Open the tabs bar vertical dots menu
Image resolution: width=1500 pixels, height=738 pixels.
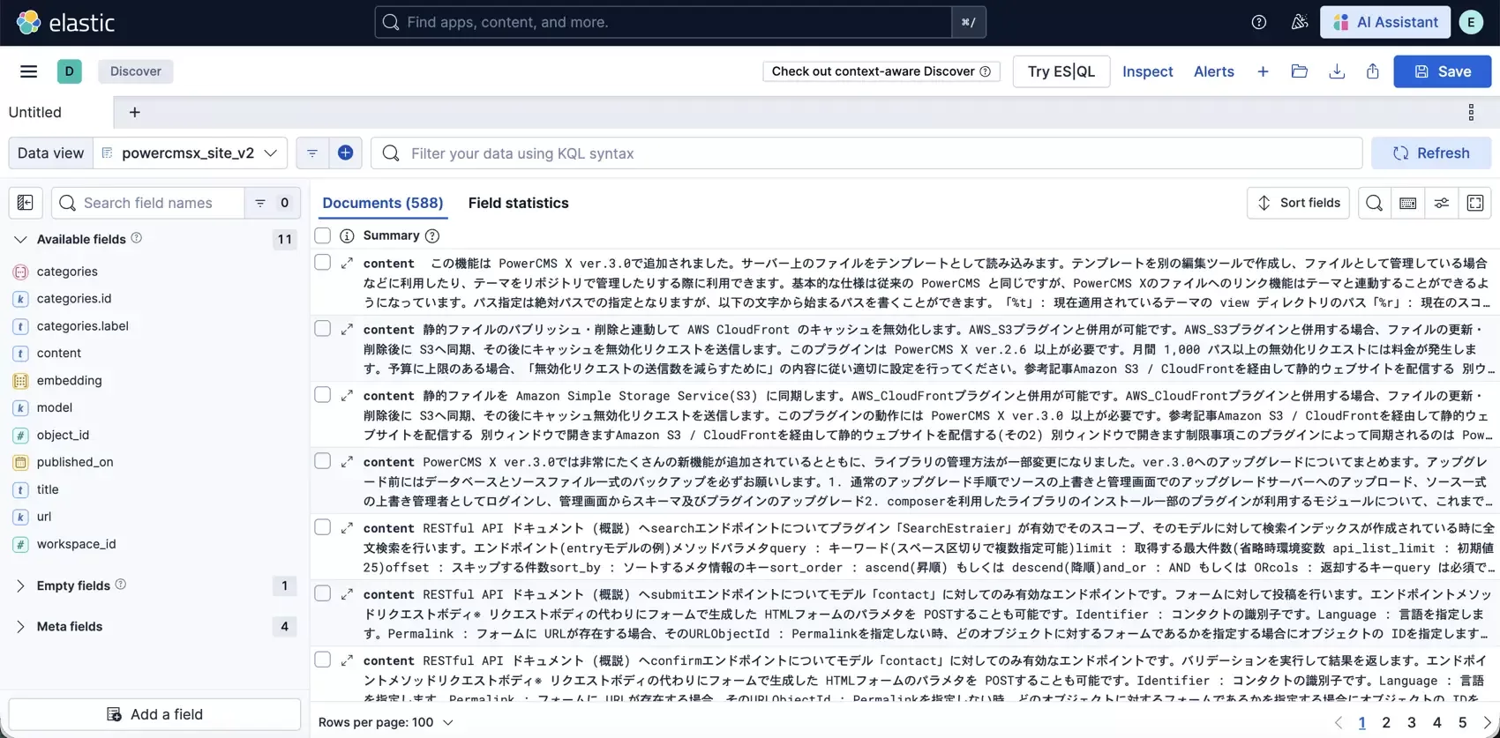click(x=1471, y=112)
